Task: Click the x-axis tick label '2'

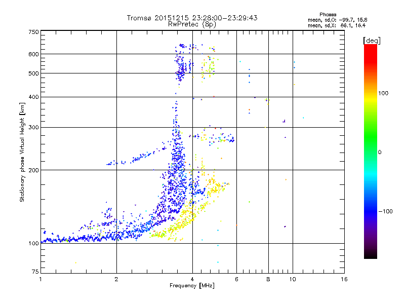Action: pos(116,279)
